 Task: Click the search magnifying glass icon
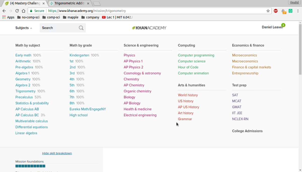(81, 28)
